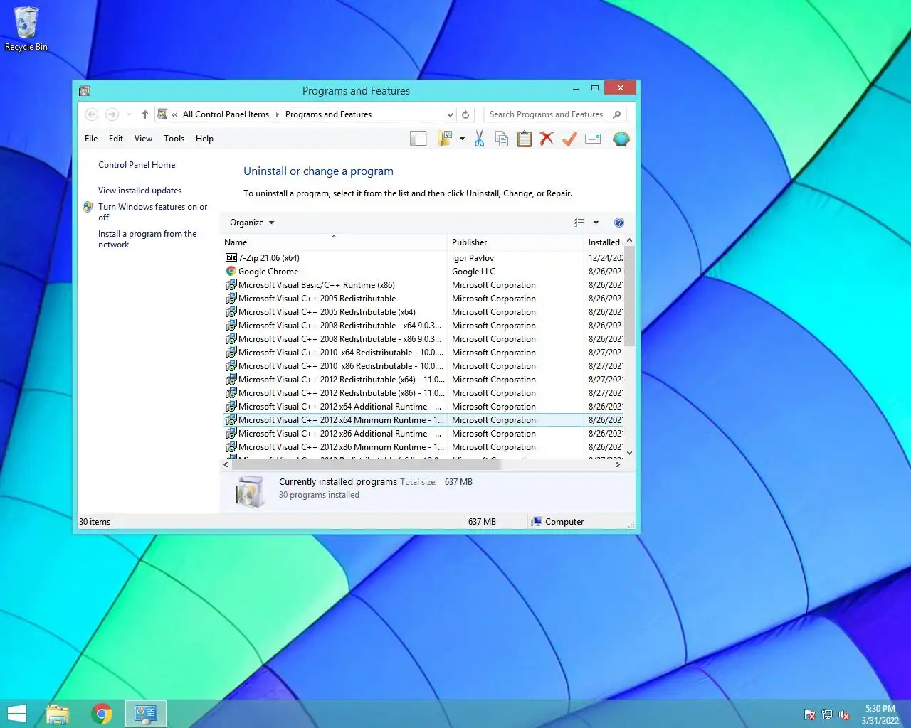Open the Edit menu
The width and height of the screenshot is (911, 728).
tap(116, 139)
